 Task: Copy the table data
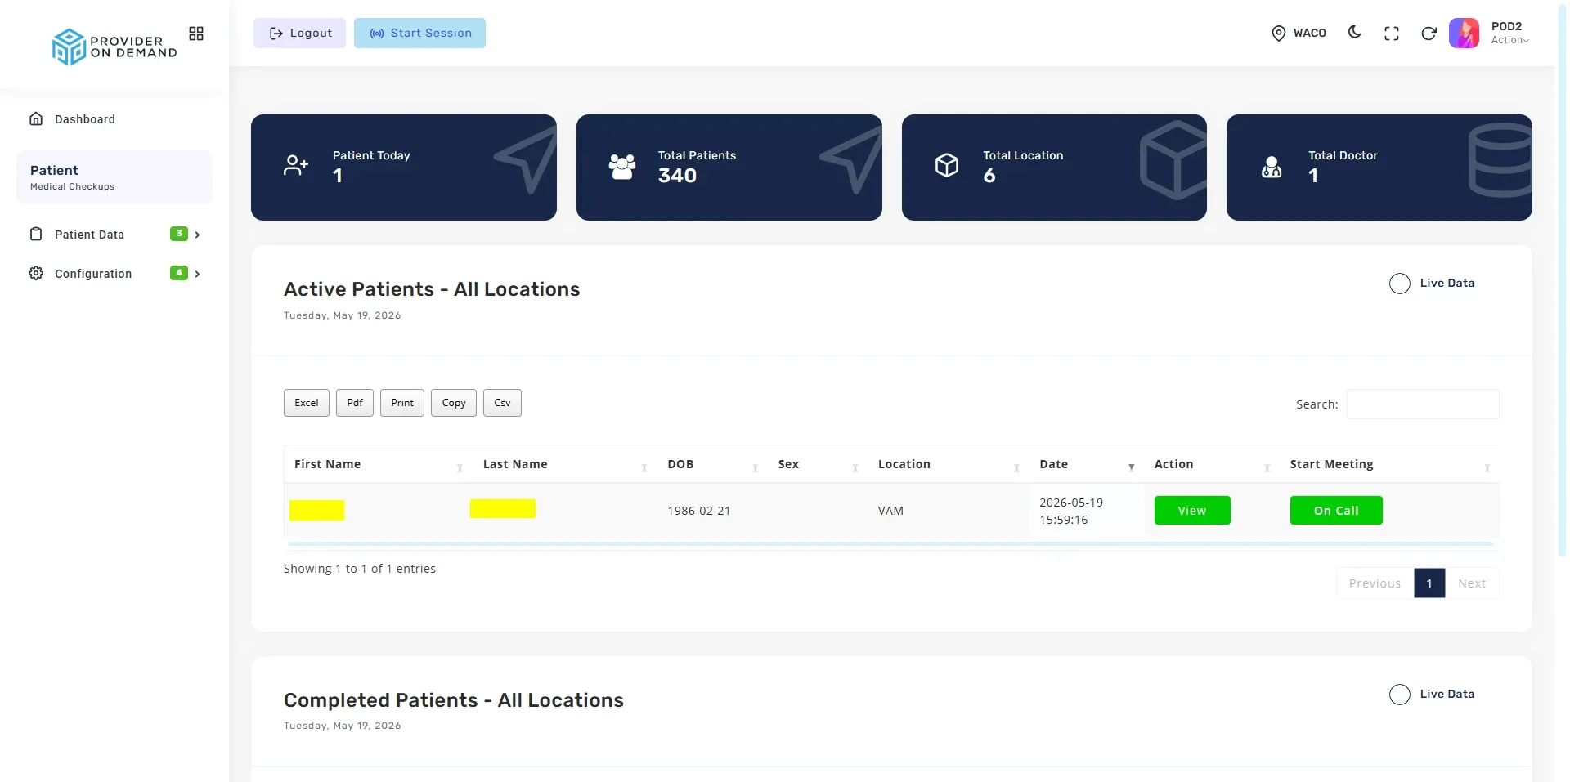tap(454, 403)
